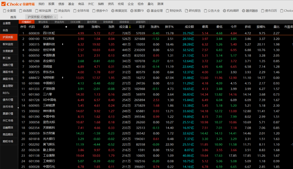Click stock code 000100
Screen dimensions: 293x169
click(x=34, y=39)
